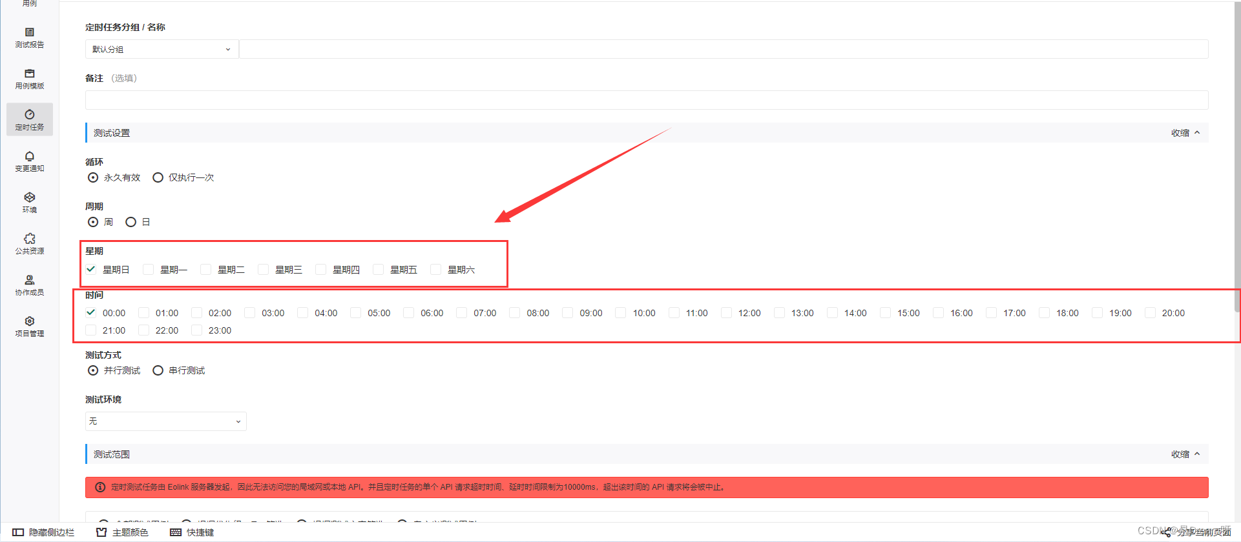Image resolution: width=1241 pixels, height=542 pixels.
Task: Uncheck the 星期日 checkbox
Action: (x=91, y=269)
